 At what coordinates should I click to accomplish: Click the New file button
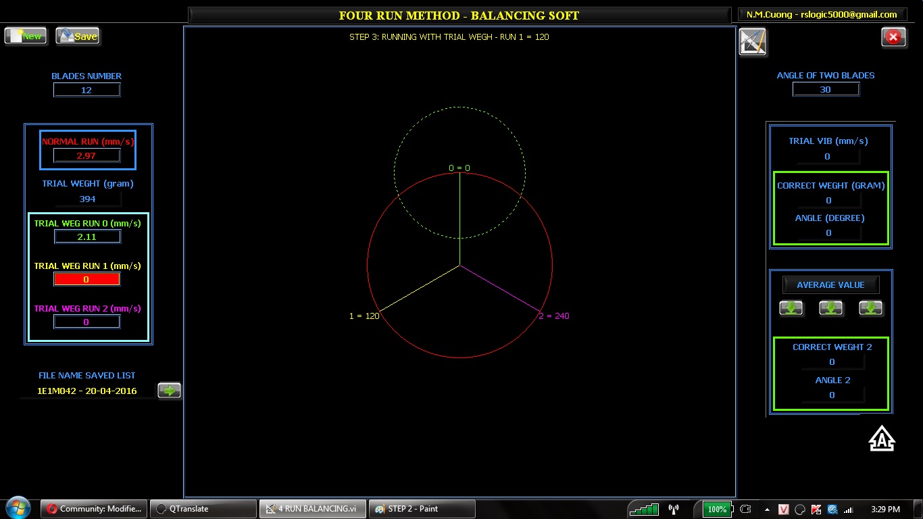point(26,36)
